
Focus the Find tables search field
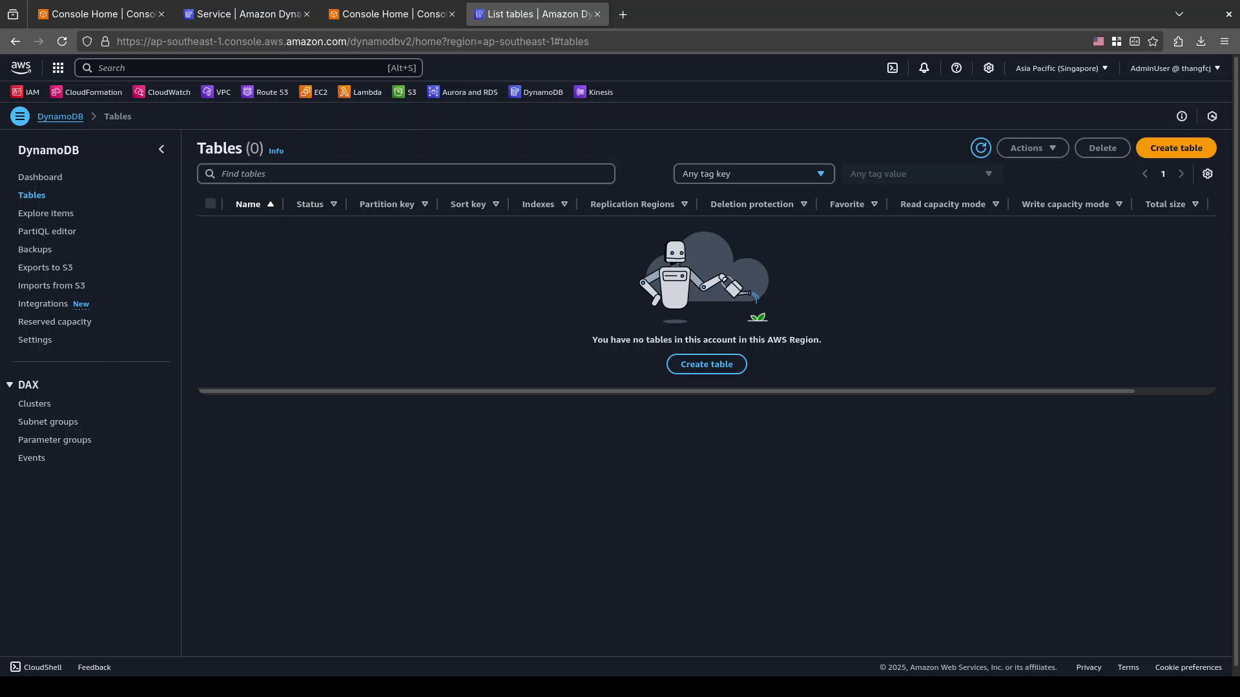click(x=406, y=174)
